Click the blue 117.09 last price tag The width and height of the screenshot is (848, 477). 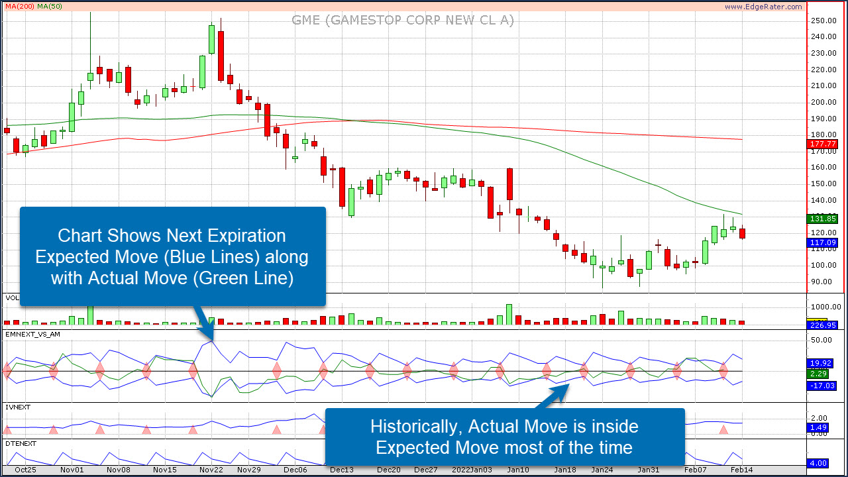pos(823,243)
